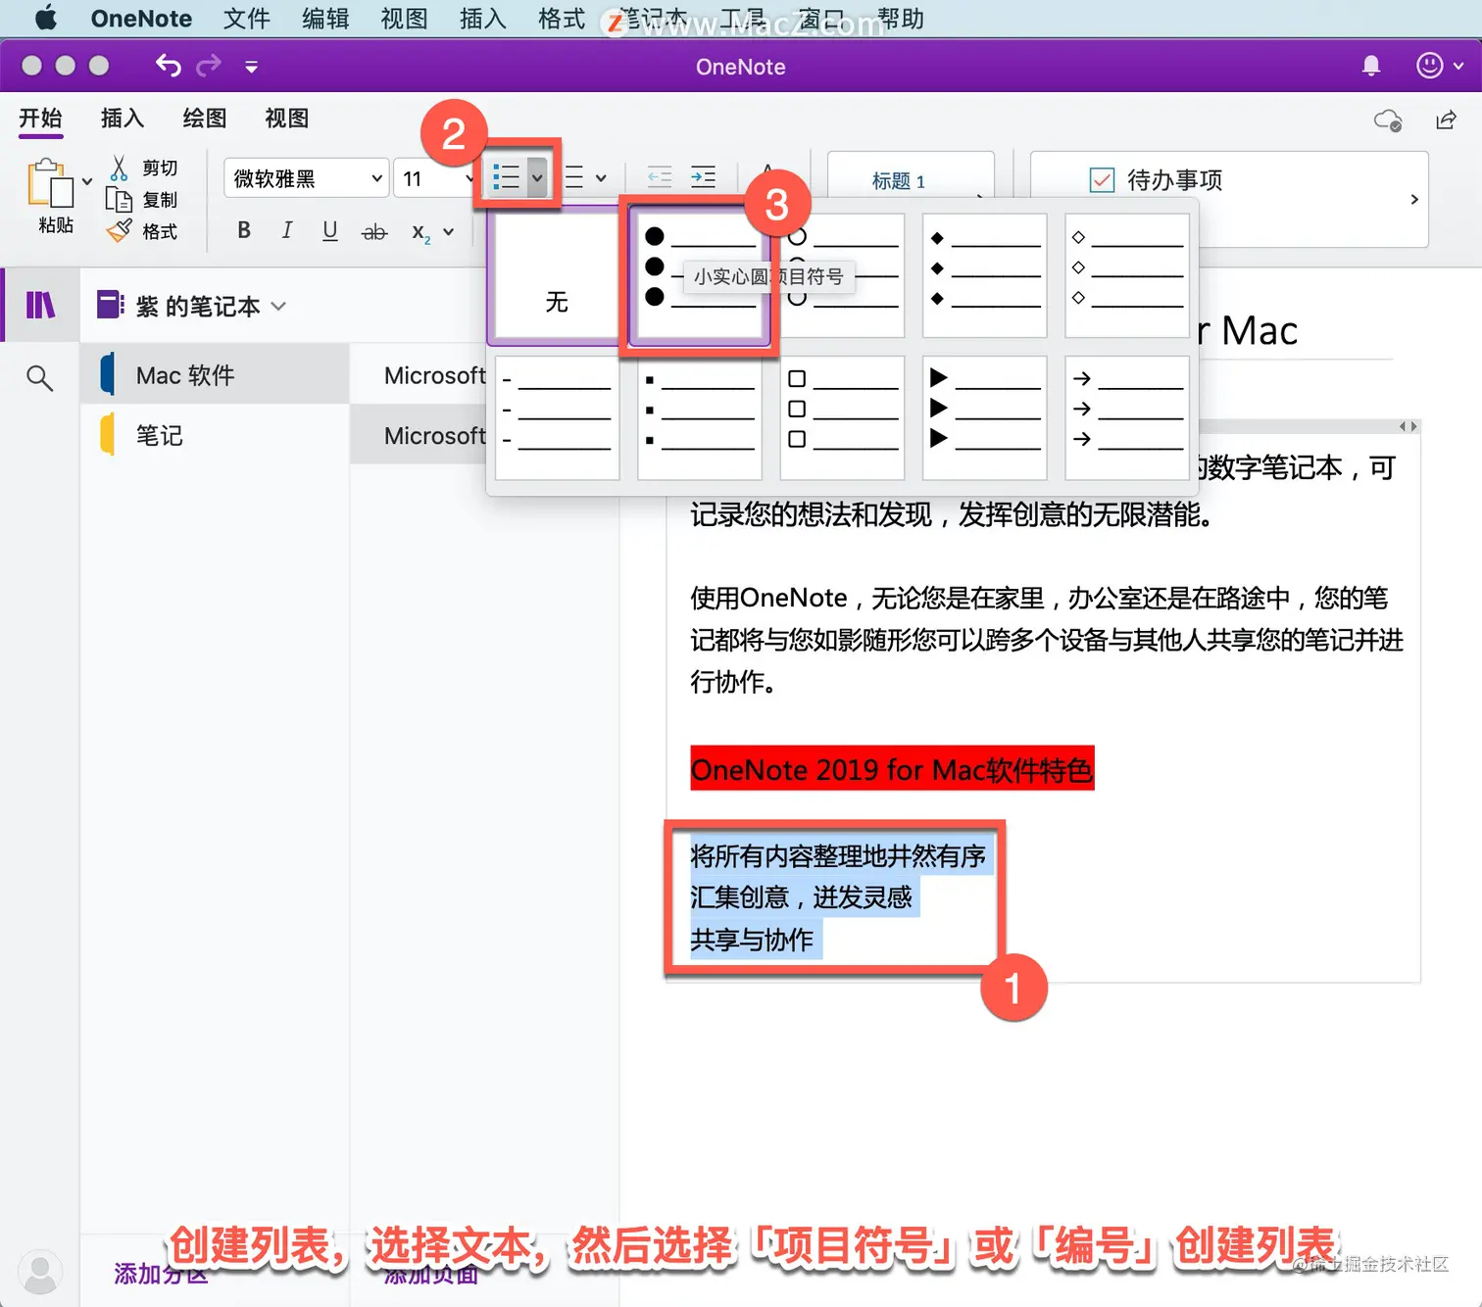1482x1307 pixels.
Task: Expand the Paste options arrow
Action: click(87, 181)
